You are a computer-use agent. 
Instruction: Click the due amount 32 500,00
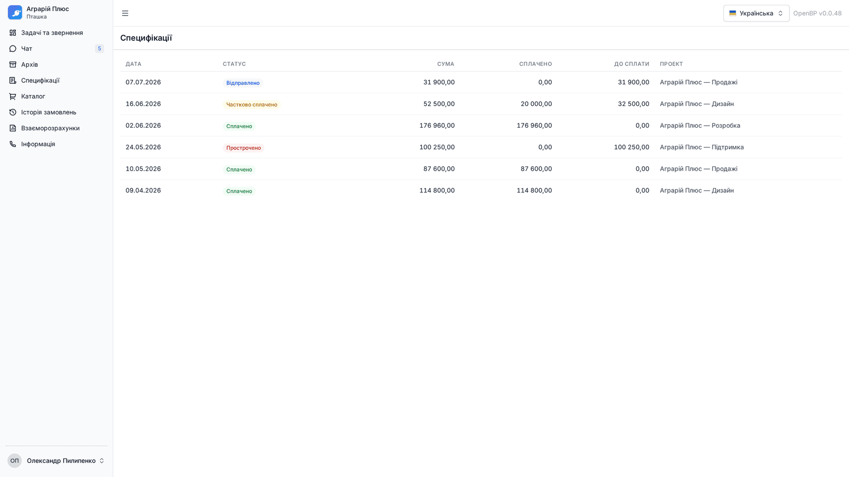coord(634,104)
